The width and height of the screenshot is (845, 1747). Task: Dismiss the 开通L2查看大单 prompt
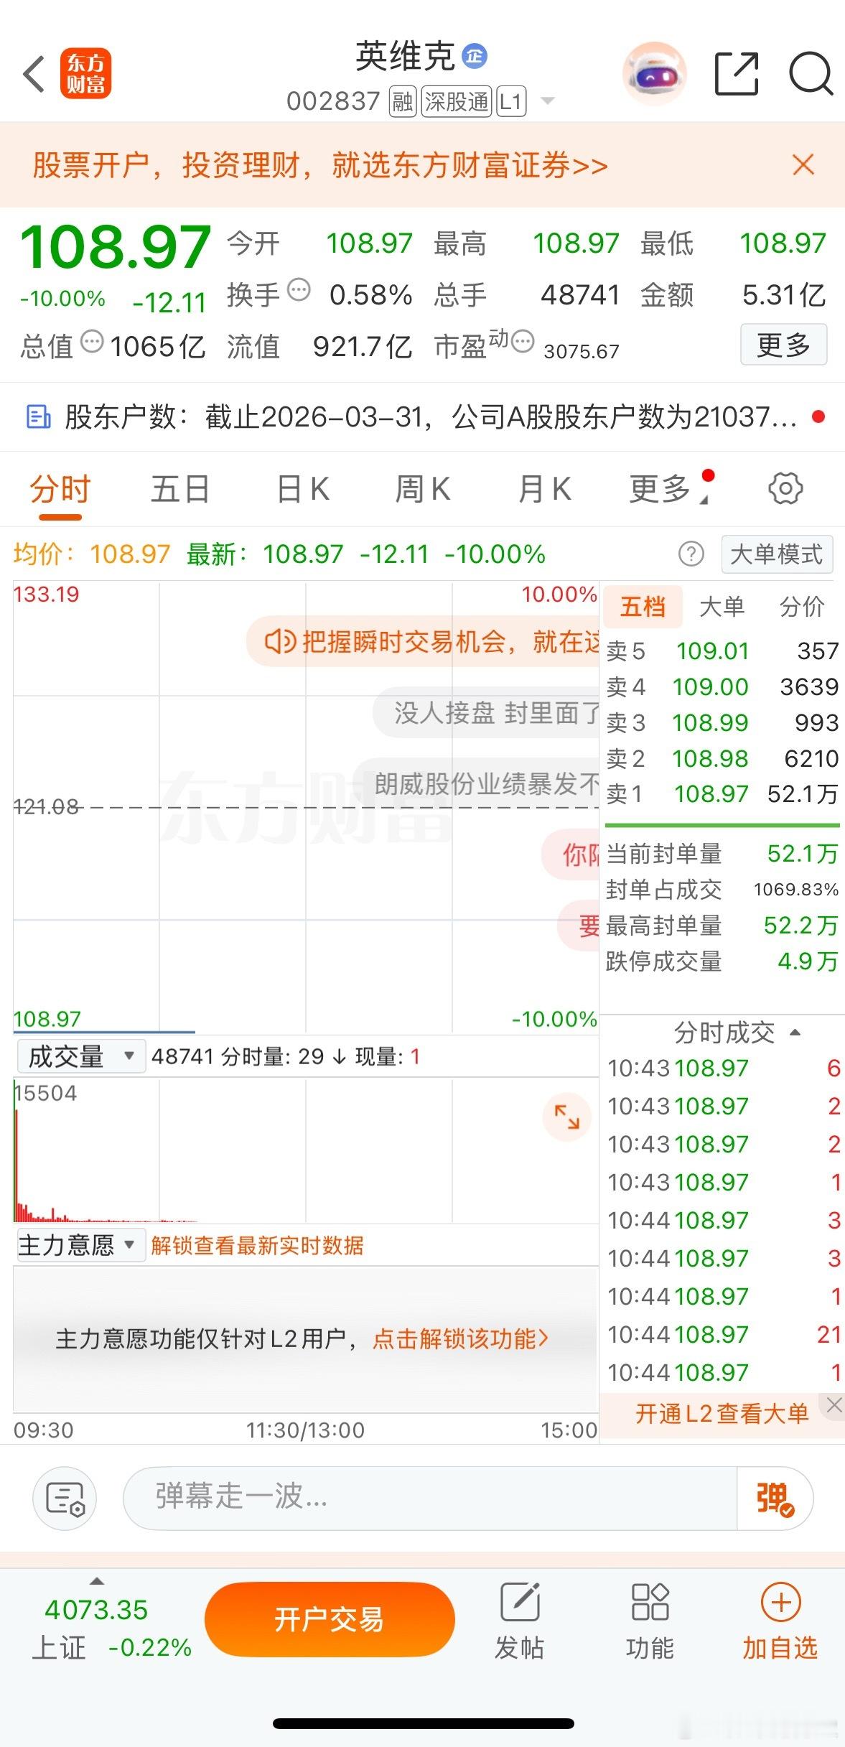coord(834,1405)
